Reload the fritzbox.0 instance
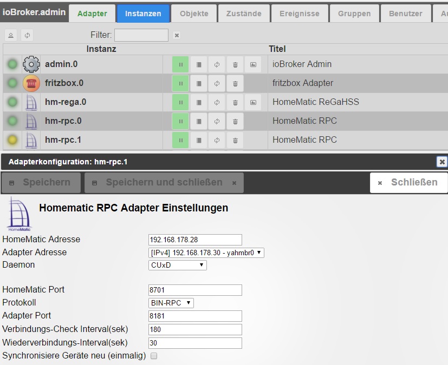Viewport: 448px width, 365px height. pos(217,83)
